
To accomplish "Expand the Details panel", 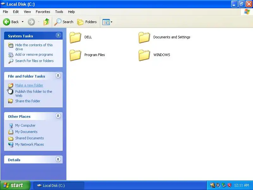I will pos(58,159).
